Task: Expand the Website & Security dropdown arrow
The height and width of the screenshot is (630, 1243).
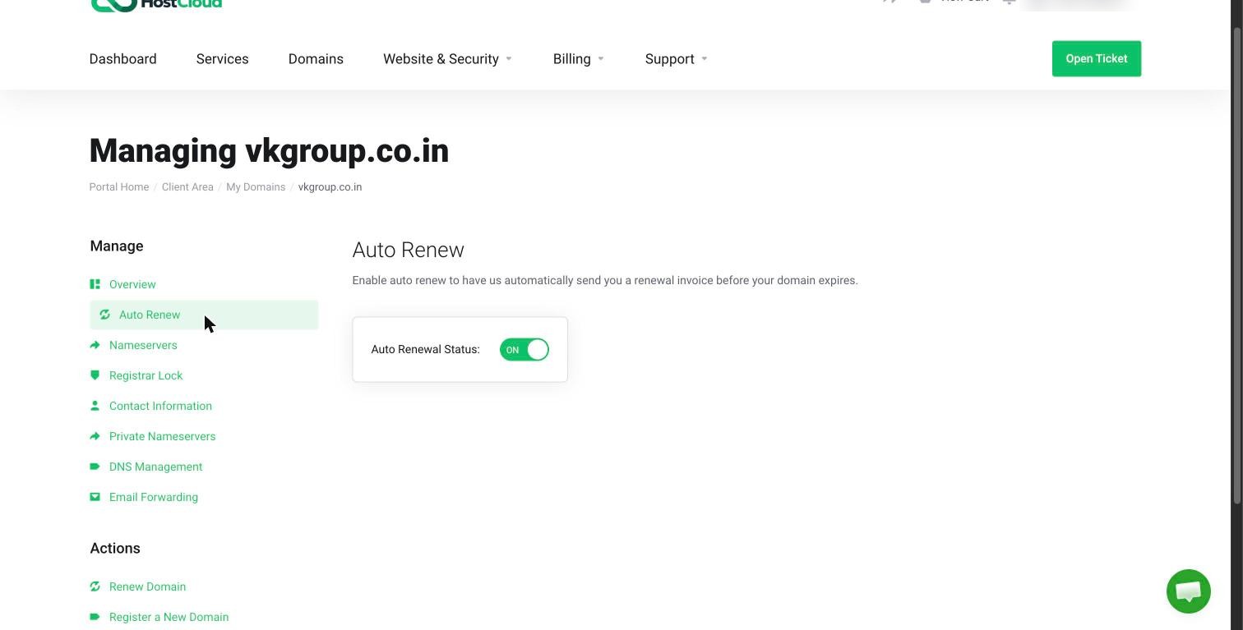Action: pyautogui.click(x=509, y=59)
